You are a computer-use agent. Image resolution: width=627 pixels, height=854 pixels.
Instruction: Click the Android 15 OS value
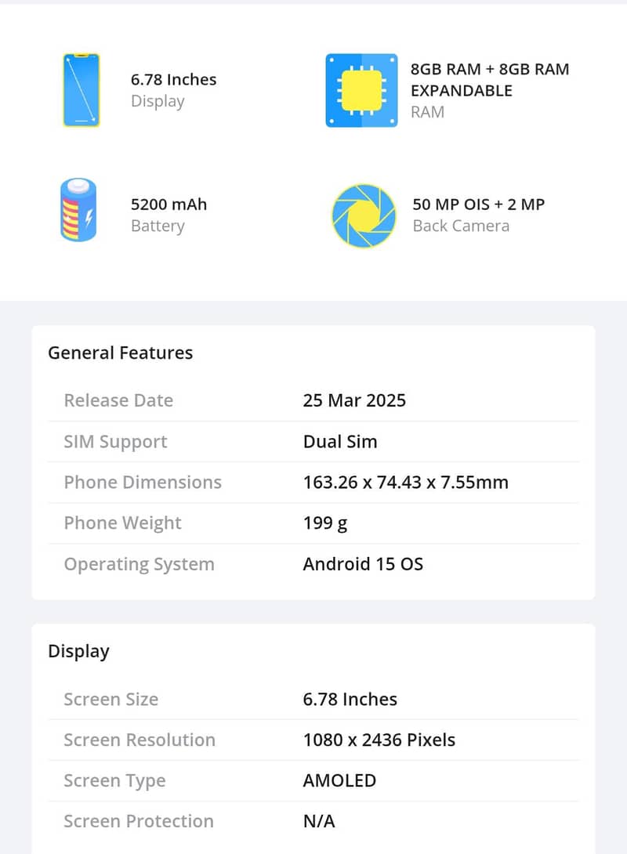tap(363, 564)
